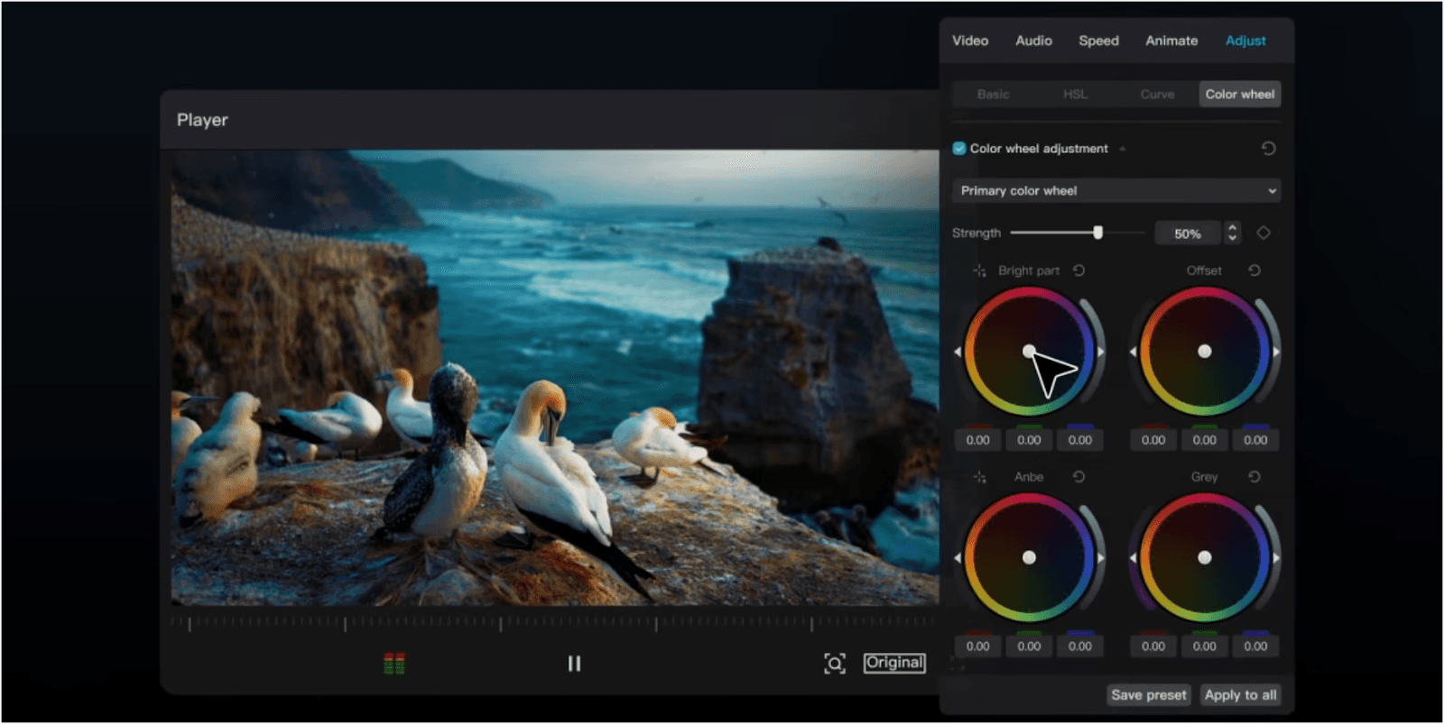Reset the Grey color wheel

(x=1254, y=476)
